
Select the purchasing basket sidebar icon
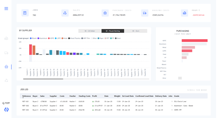pyautogui.click(x=6, y=67)
